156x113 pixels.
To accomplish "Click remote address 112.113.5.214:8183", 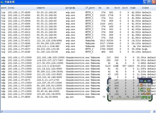I will tap(49, 66).
